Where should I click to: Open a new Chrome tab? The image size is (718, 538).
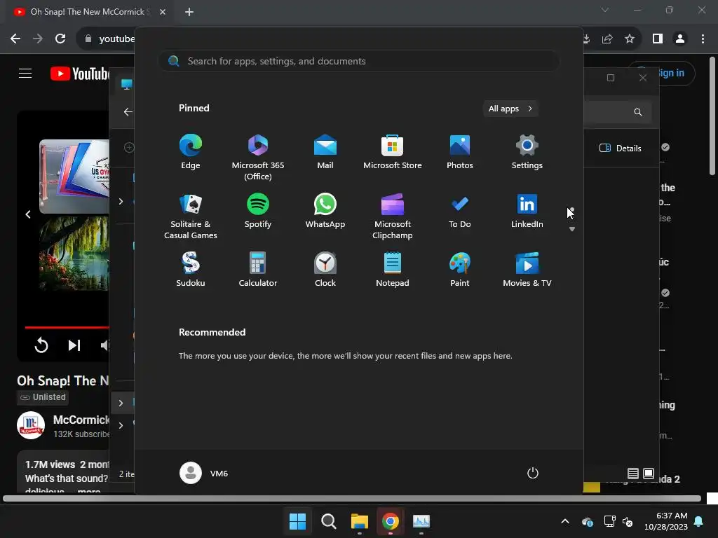[x=189, y=12]
